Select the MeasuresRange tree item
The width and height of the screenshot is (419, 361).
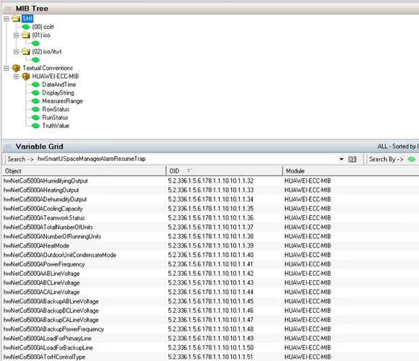[x=62, y=101]
